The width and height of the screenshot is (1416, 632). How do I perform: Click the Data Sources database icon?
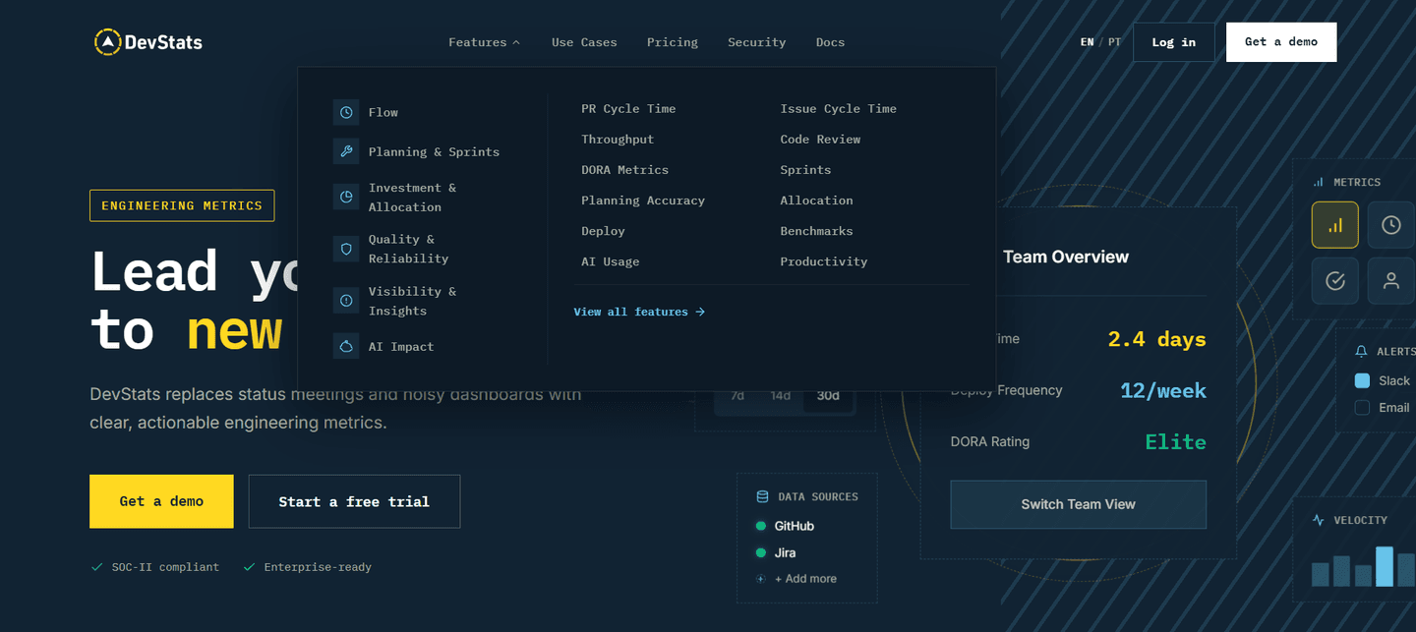[x=762, y=496]
